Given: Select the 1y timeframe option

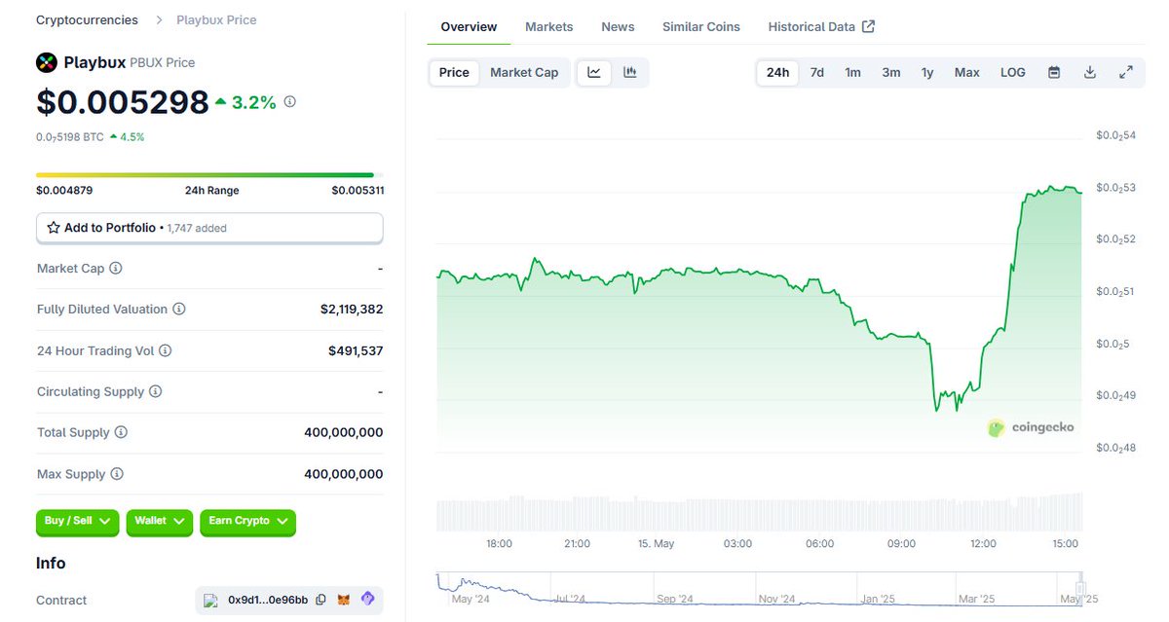Looking at the screenshot, I should (x=927, y=72).
